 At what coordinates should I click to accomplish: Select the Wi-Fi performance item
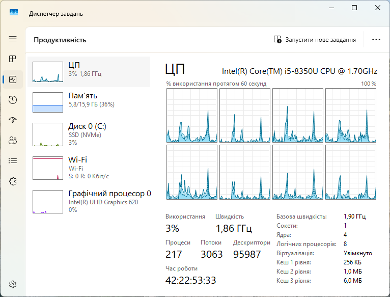(89, 168)
